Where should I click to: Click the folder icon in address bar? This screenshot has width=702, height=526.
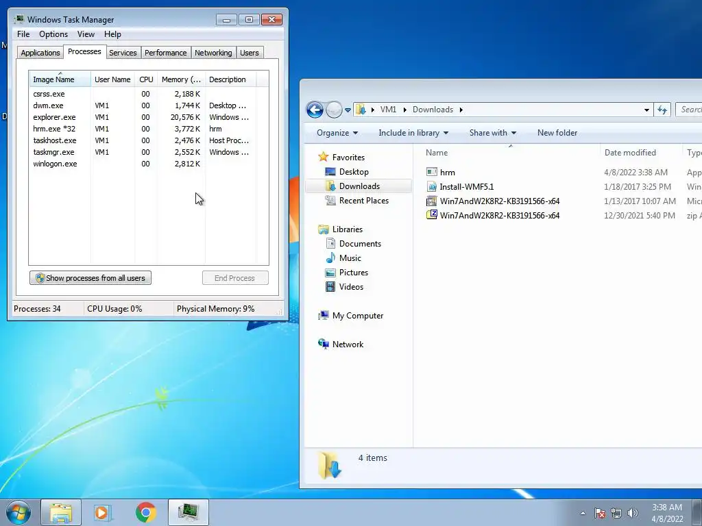[361, 110]
